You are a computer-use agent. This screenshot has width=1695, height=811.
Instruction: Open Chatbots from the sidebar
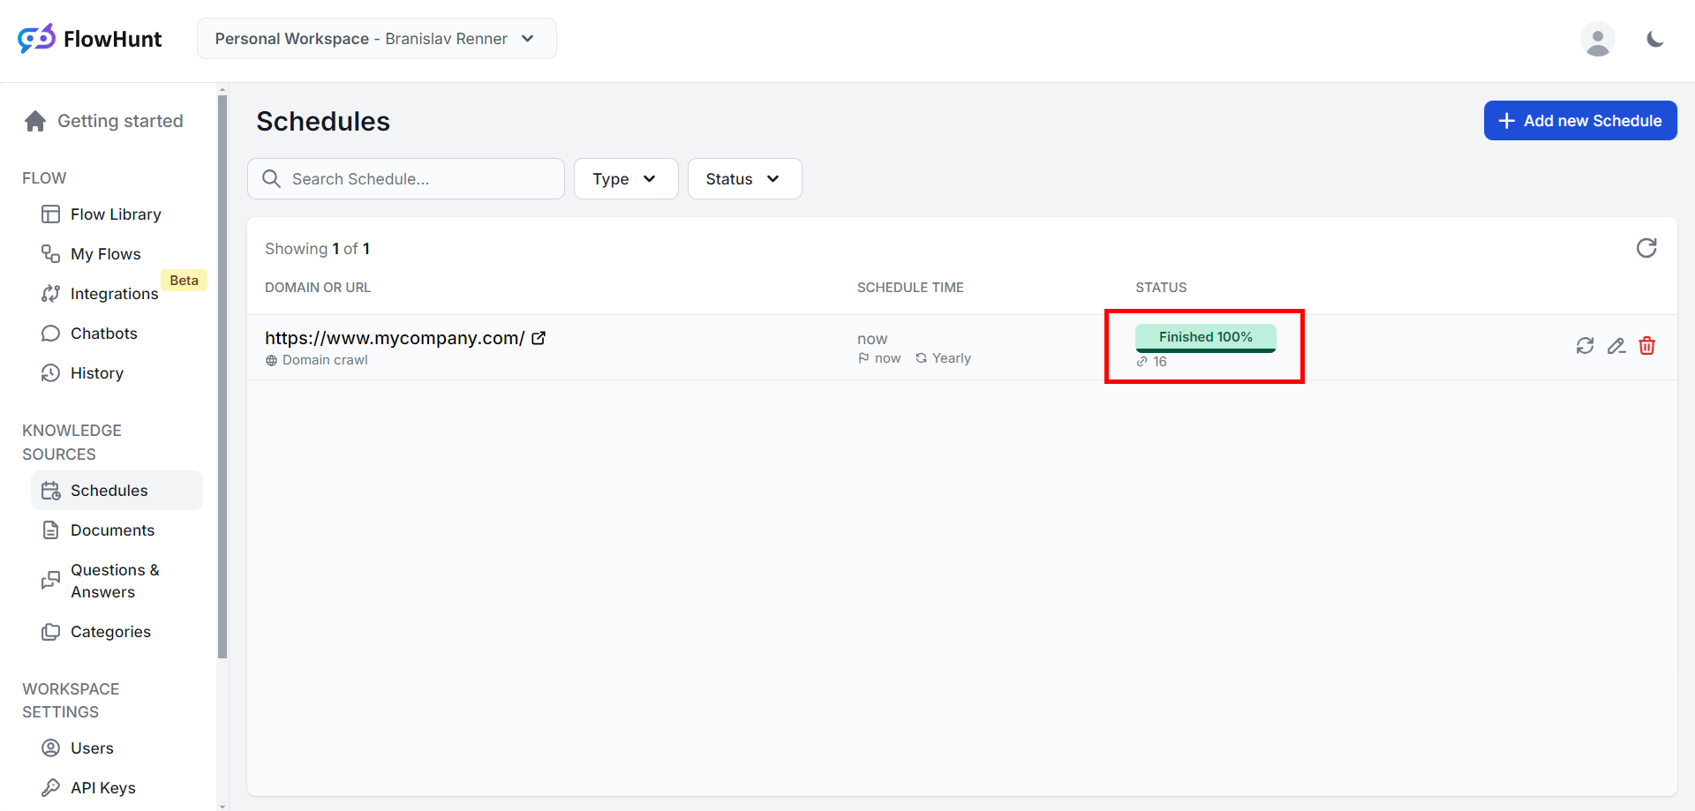click(x=104, y=334)
